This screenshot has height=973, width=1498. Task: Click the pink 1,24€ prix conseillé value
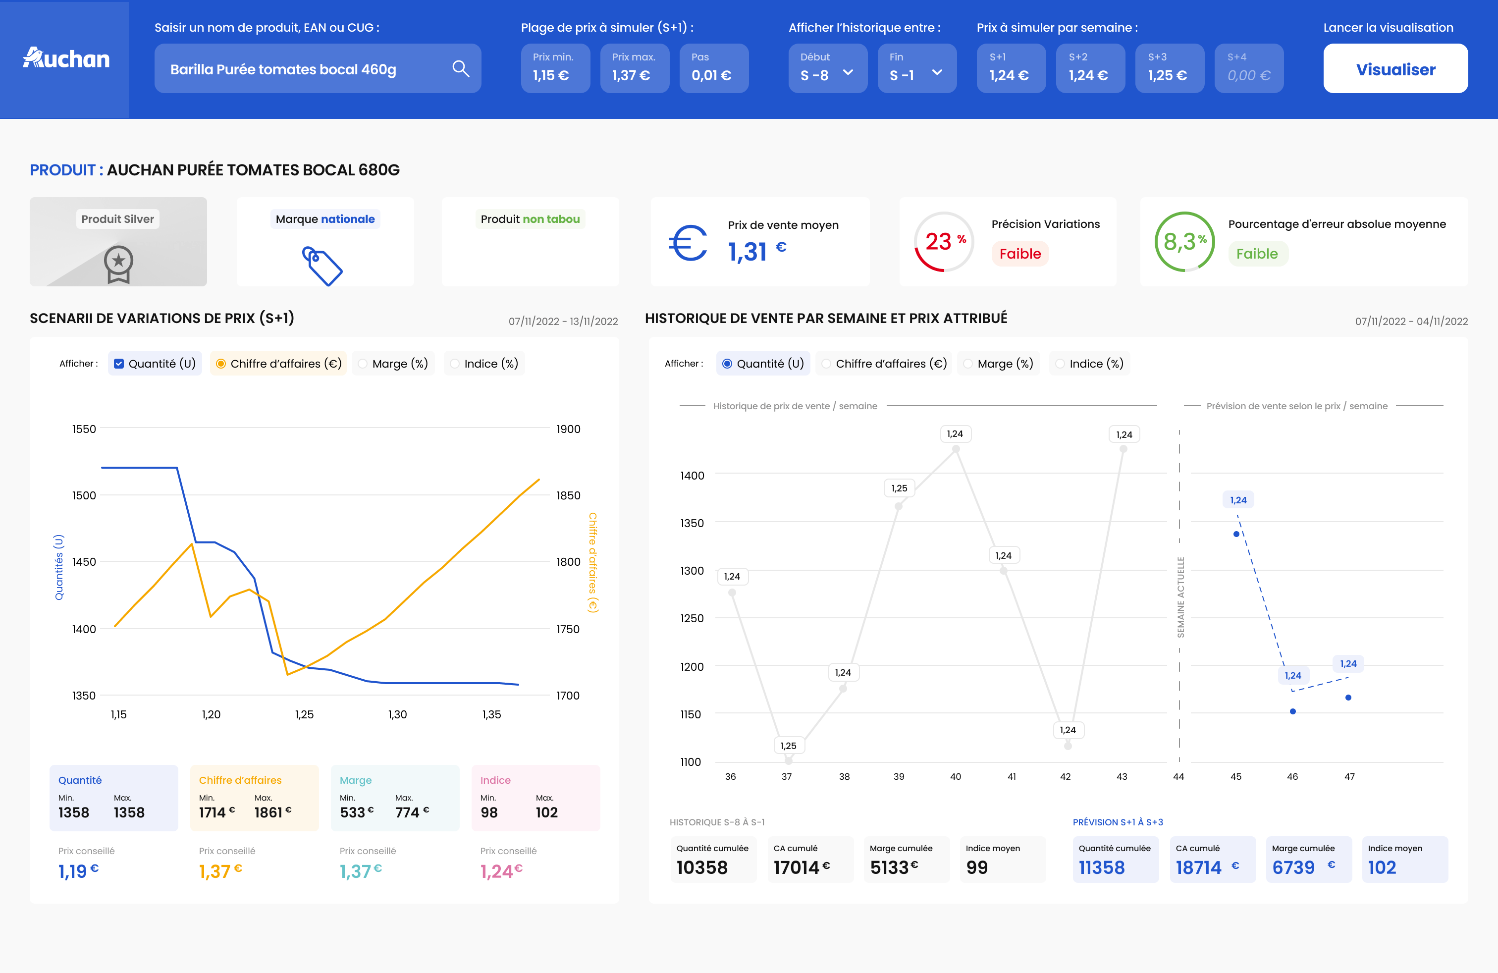coord(501,871)
